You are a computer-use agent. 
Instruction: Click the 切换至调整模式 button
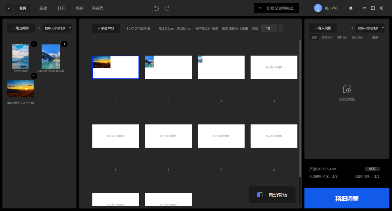[276, 8]
